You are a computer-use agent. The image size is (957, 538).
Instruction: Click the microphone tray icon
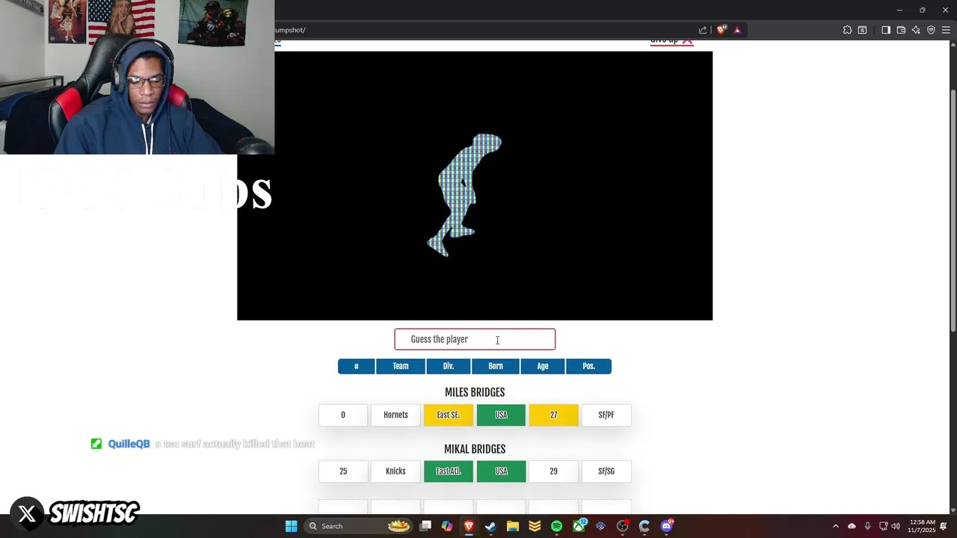(867, 526)
